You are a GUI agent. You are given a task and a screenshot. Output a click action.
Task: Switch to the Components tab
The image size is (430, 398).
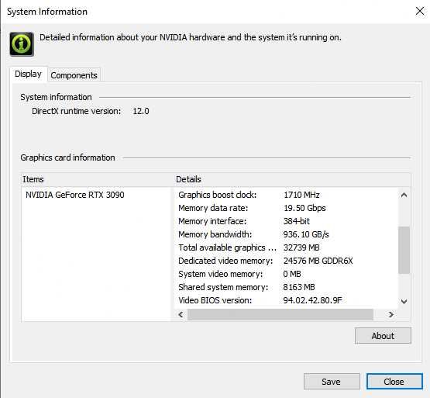click(x=74, y=75)
